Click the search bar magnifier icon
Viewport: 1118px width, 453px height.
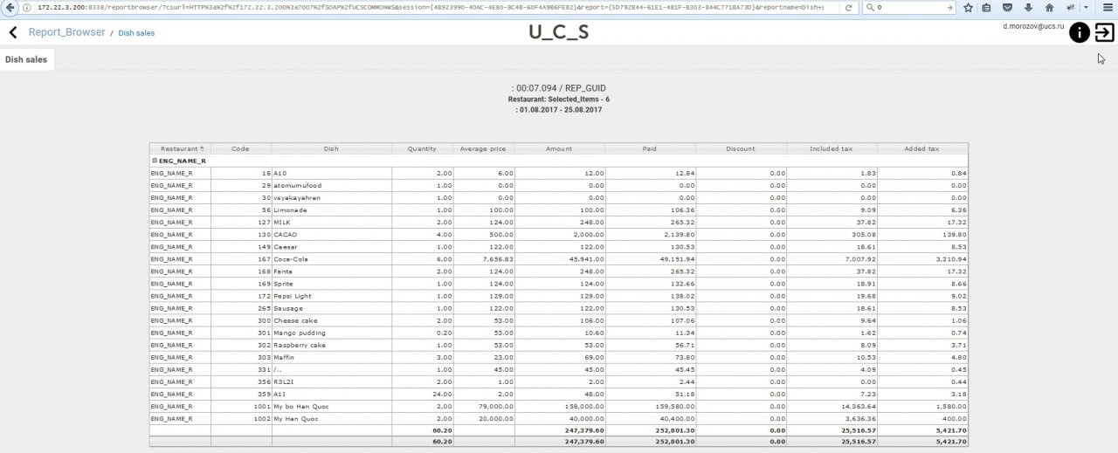coord(869,7)
